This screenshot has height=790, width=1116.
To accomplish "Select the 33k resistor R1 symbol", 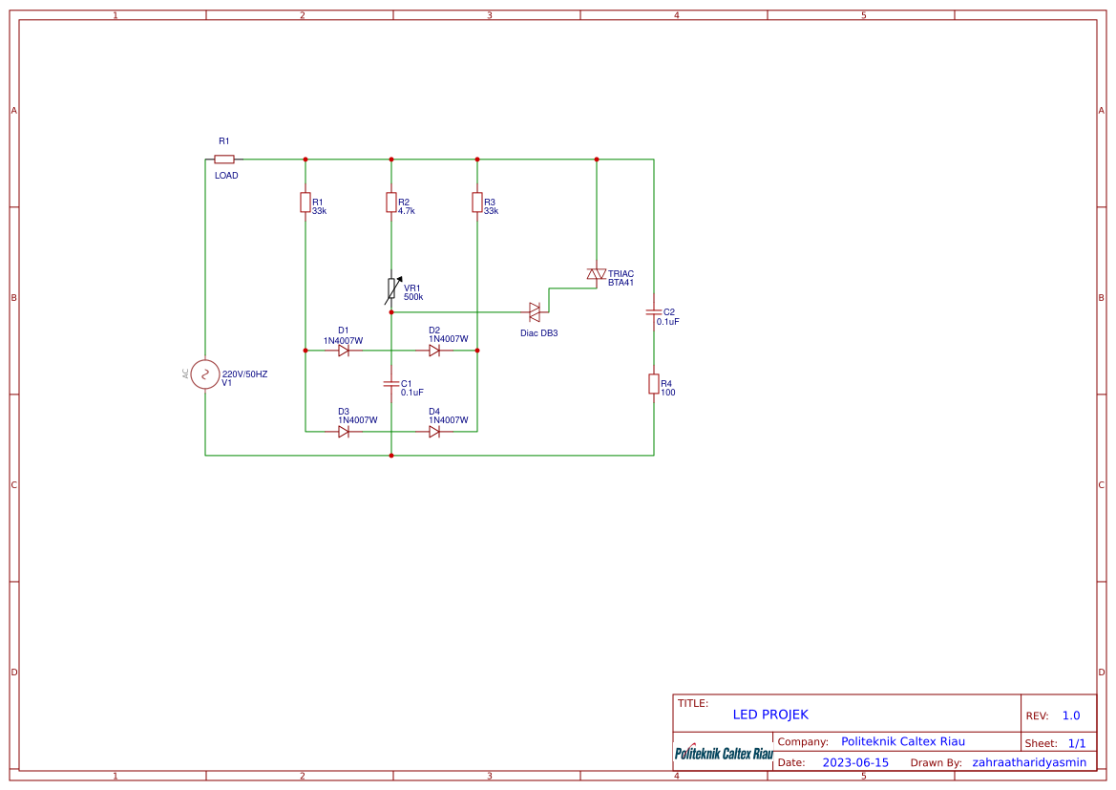I will [305, 203].
